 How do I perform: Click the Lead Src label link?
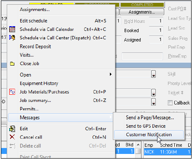point(176,28)
